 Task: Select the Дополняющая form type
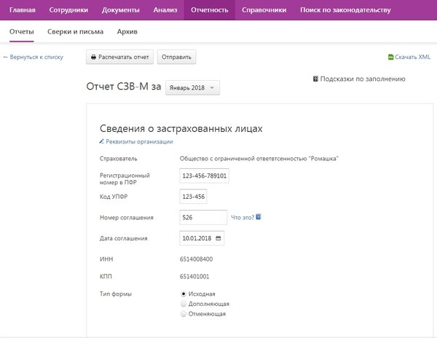tap(184, 304)
